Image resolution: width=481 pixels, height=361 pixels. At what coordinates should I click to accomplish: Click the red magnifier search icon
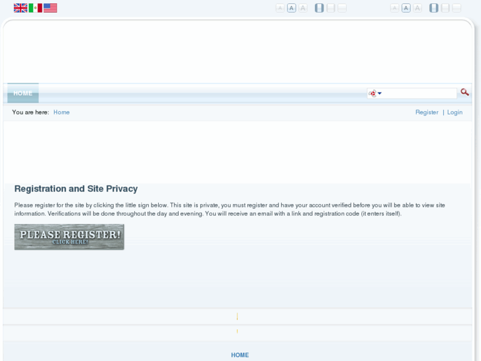point(464,92)
